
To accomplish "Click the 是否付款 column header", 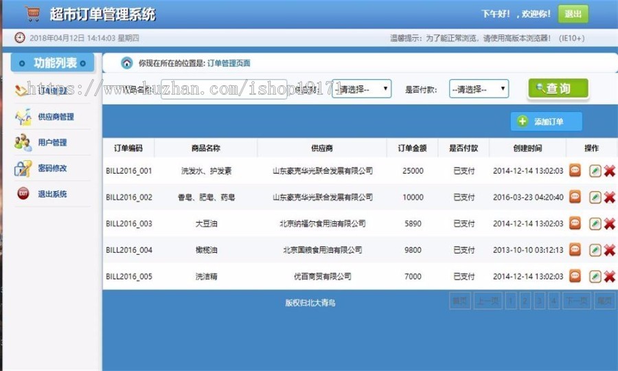I will coord(463,148).
